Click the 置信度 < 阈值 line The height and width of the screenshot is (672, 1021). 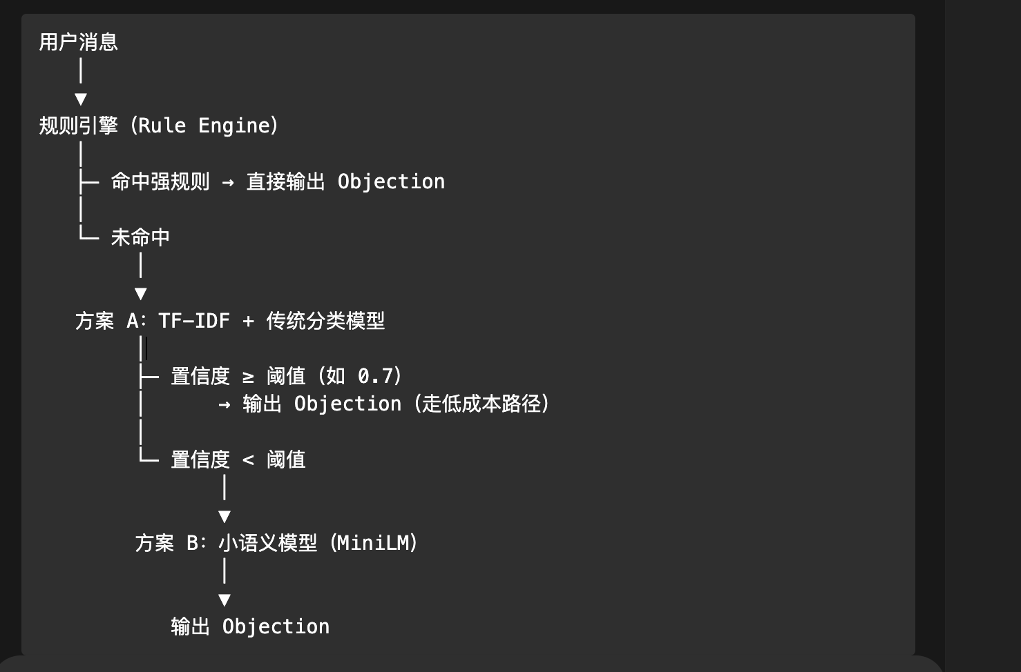pyautogui.click(x=238, y=459)
